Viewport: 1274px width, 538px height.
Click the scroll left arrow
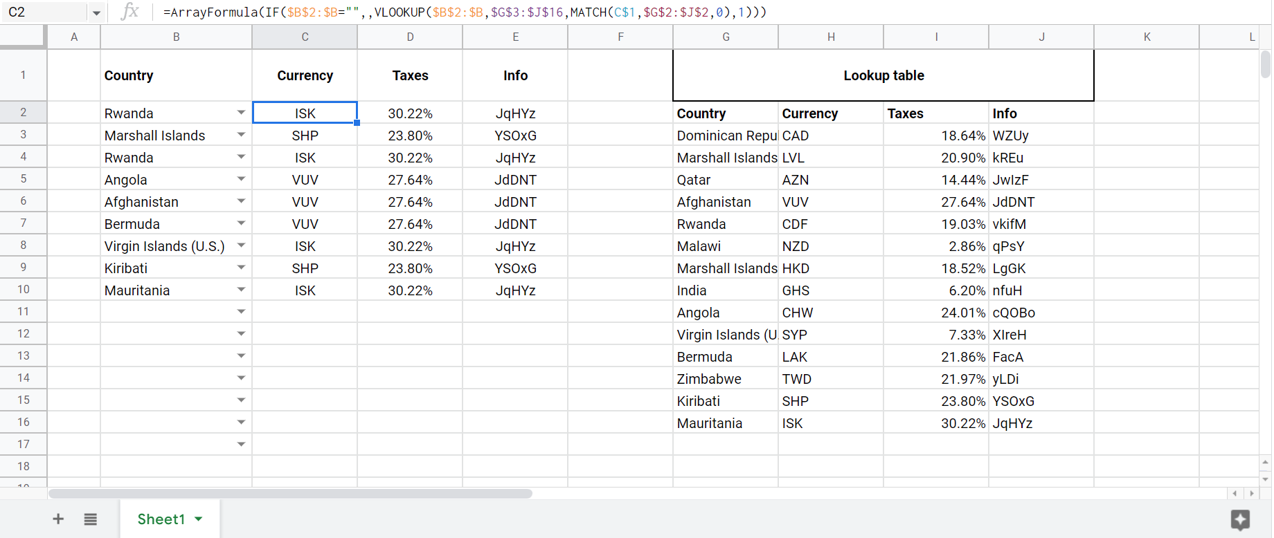(x=1235, y=493)
